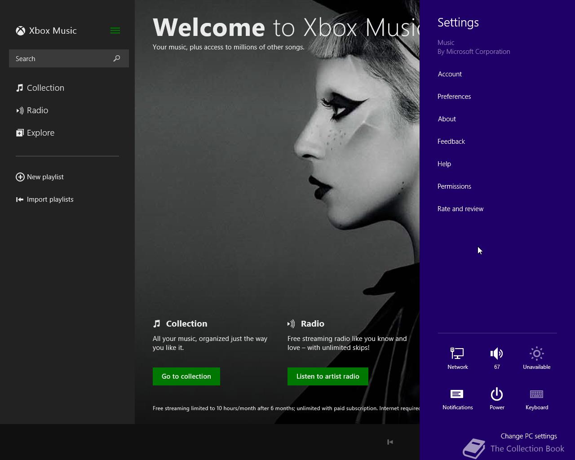Open Explore in the sidebar
The height and width of the screenshot is (460, 575).
[x=40, y=133]
